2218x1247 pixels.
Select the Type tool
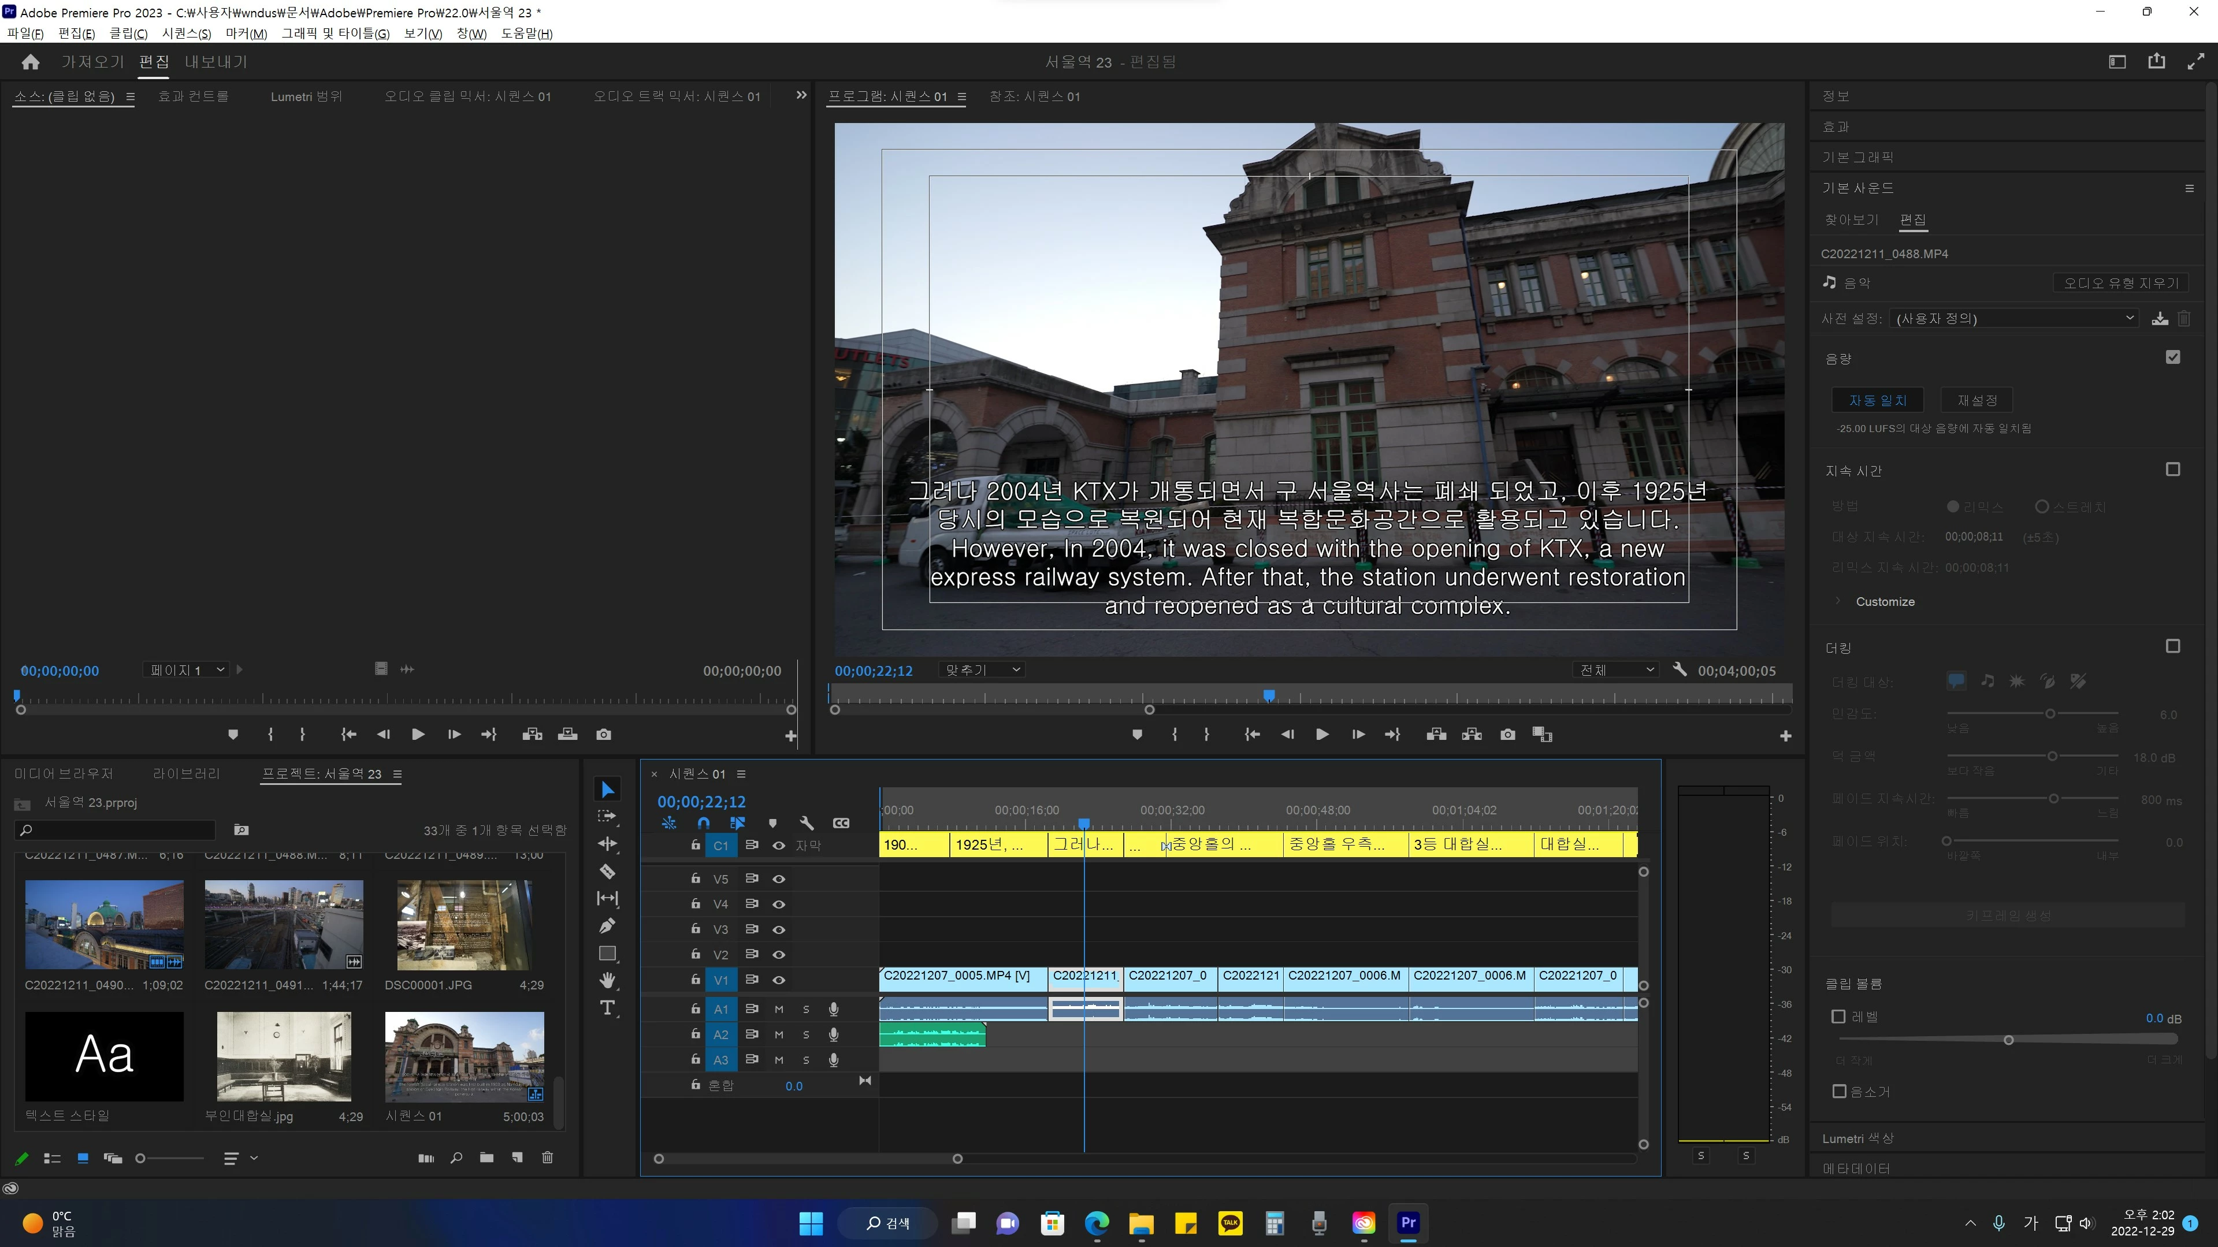607,1008
